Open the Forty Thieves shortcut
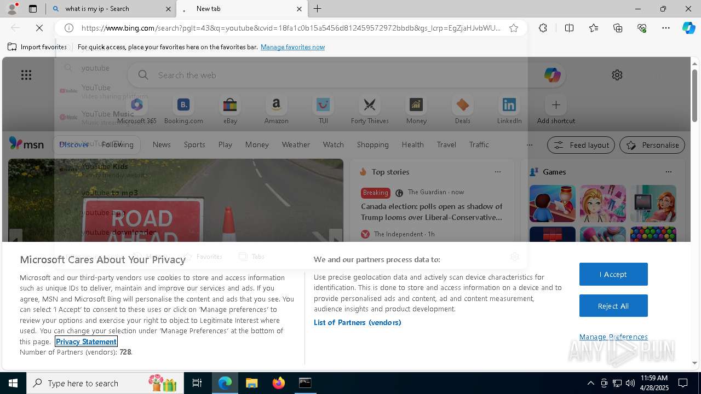 coord(370,110)
